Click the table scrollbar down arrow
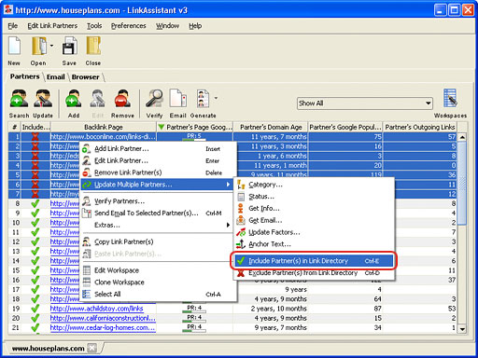The width and height of the screenshot is (478, 358). 462,329
